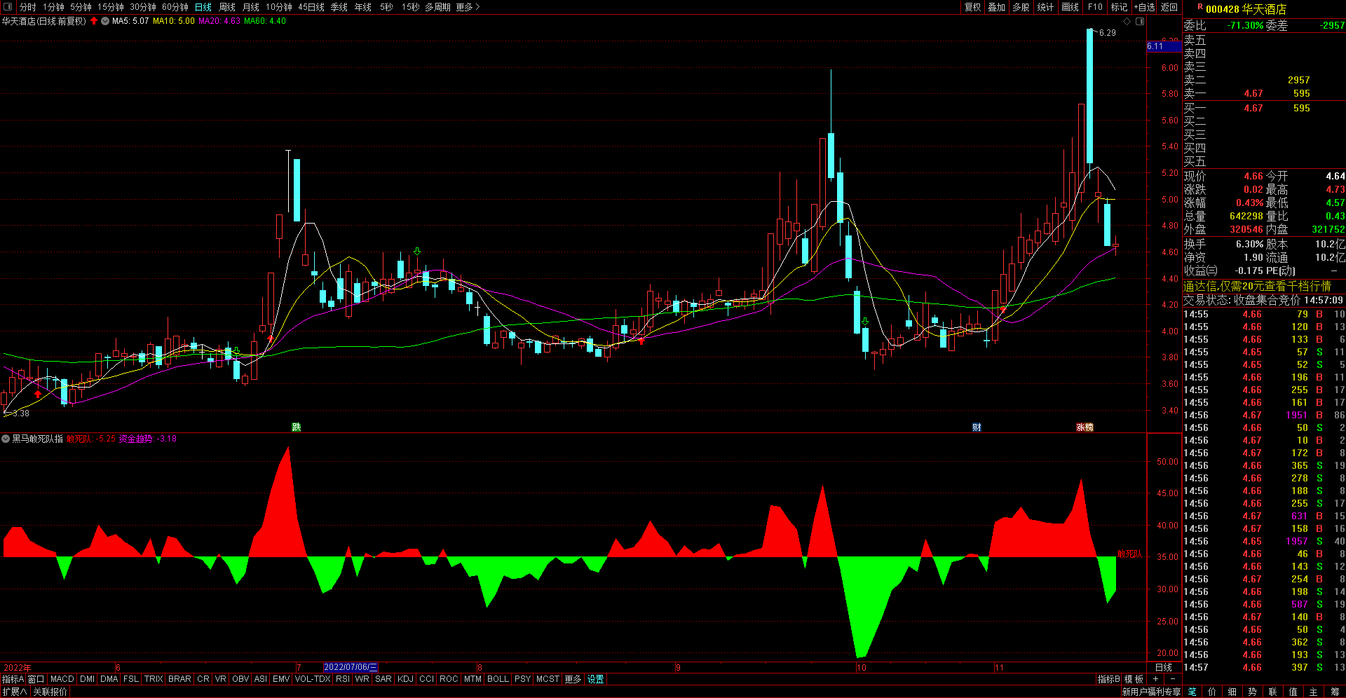
Task: Select MACD indicator
Action: tap(62, 679)
